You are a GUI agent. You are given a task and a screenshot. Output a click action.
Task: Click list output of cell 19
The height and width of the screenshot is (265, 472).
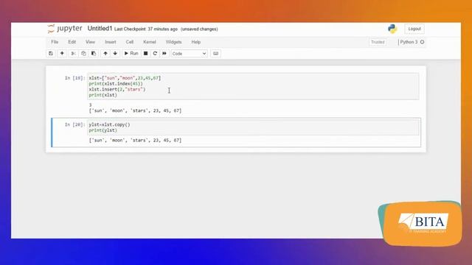pos(135,111)
